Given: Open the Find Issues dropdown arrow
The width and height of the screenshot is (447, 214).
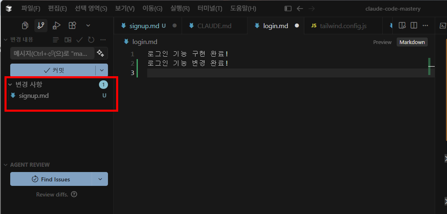Looking at the screenshot, I should pyautogui.click(x=100, y=179).
